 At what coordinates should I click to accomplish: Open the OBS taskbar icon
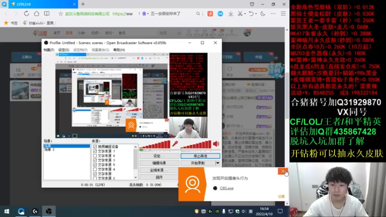pyautogui.click(x=49, y=211)
